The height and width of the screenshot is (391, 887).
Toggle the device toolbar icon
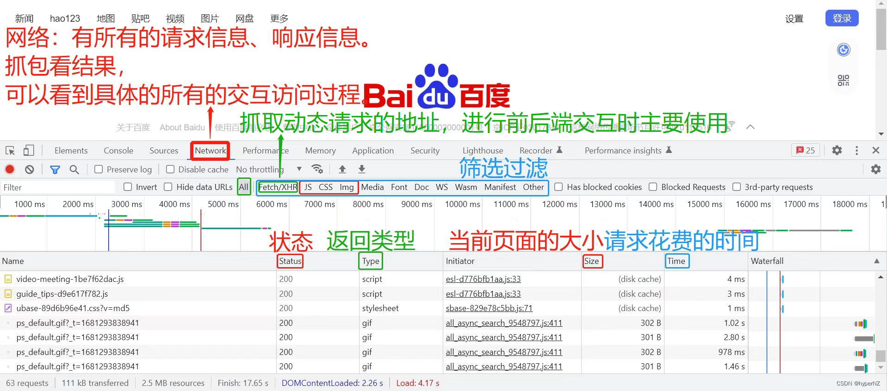pyautogui.click(x=29, y=150)
